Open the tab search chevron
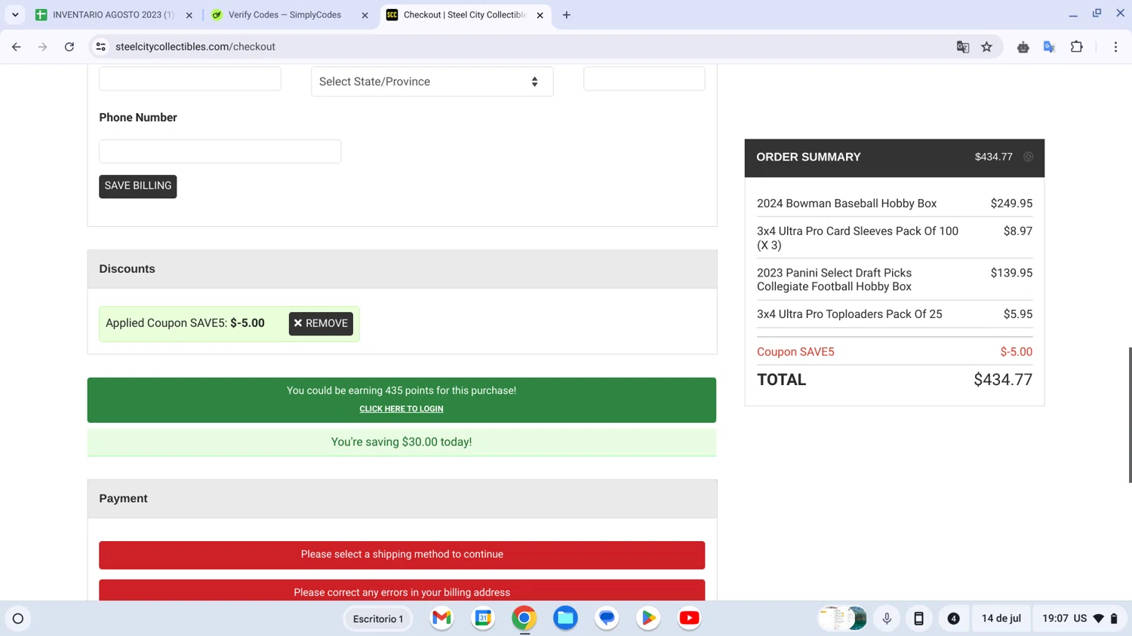This screenshot has width=1132, height=636. [15, 14]
